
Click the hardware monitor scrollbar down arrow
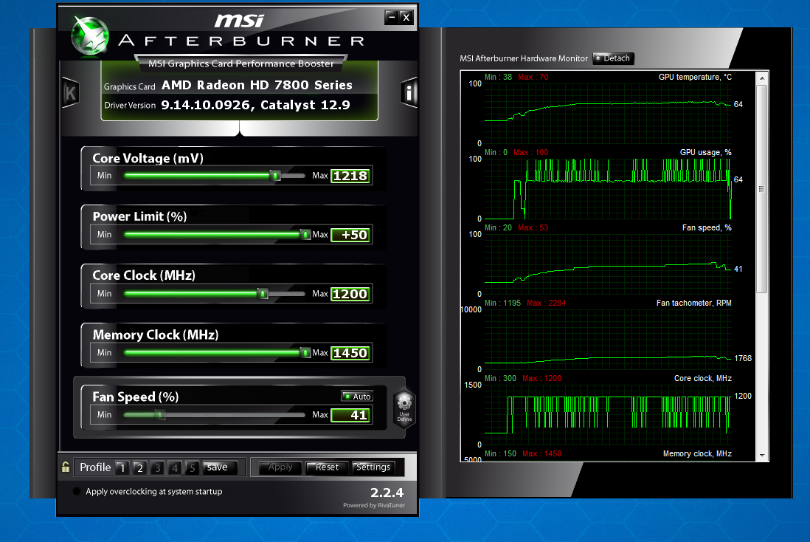762,456
